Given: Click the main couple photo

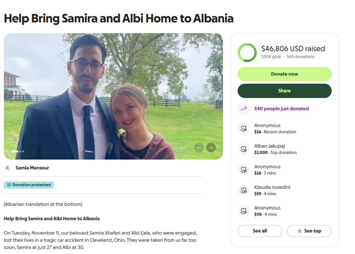Looking at the screenshot, I should (x=113, y=96).
